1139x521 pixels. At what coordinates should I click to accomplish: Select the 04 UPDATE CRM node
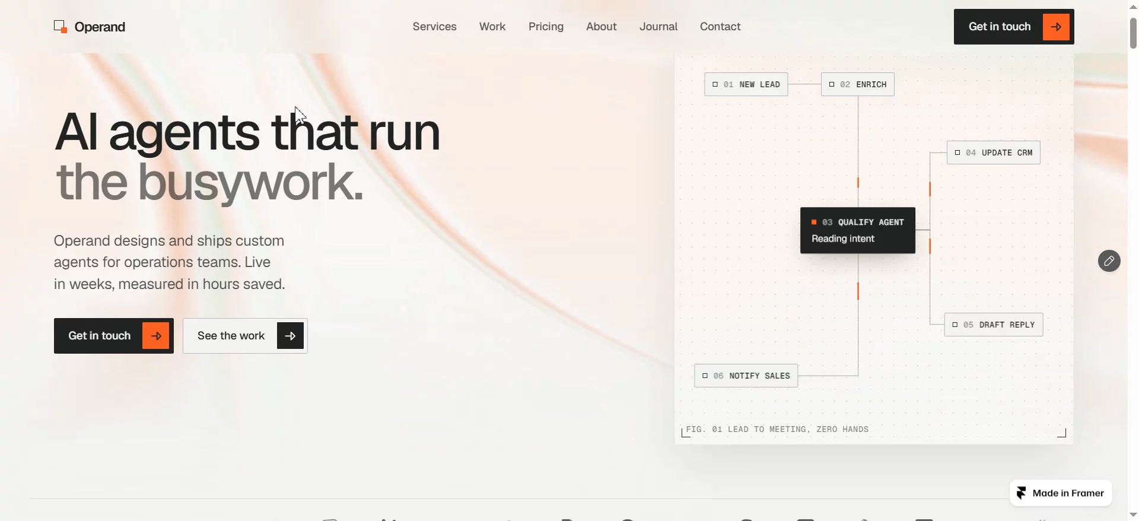(994, 153)
